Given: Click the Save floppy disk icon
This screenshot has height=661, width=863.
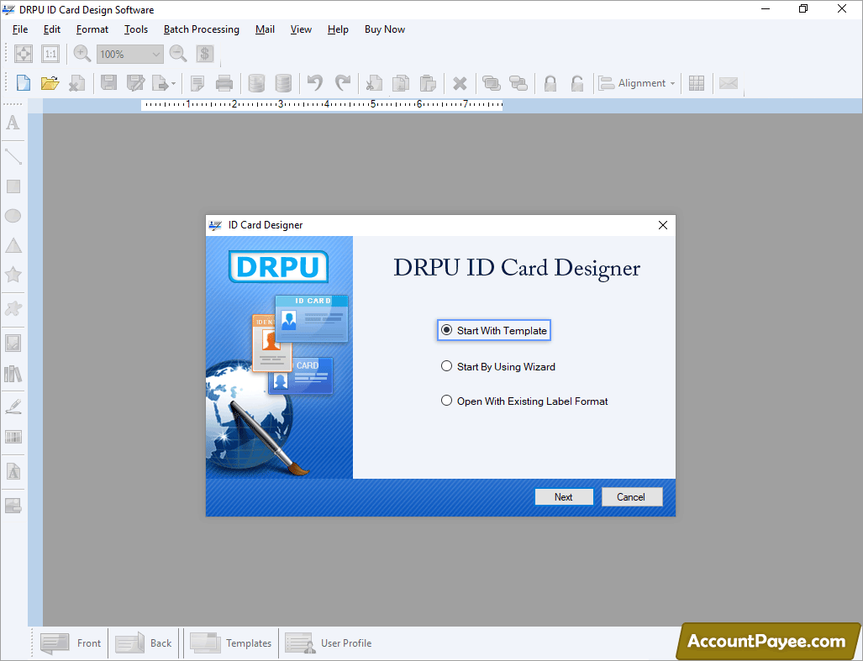Looking at the screenshot, I should coord(108,83).
